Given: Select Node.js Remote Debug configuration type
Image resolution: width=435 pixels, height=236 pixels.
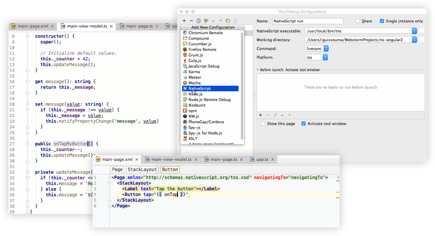Looking at the screenshot, I should 210,100.
